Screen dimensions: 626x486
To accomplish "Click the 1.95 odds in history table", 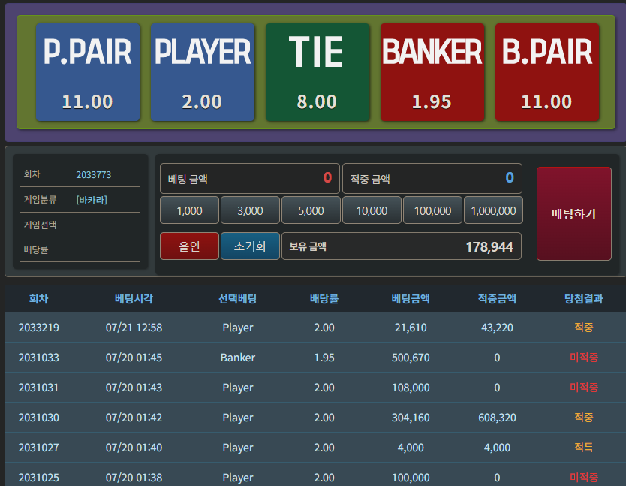I will click(x=324, y=358).
